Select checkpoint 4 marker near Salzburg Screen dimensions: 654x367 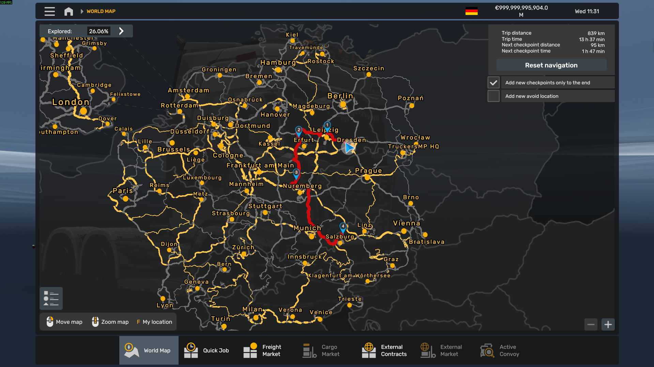(x=343, y=227)
